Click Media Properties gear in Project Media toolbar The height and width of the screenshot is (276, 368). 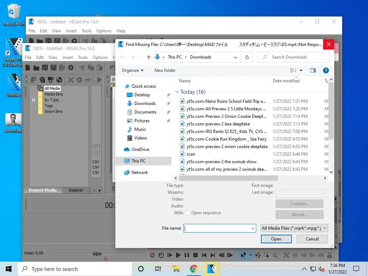click(79, 80)
